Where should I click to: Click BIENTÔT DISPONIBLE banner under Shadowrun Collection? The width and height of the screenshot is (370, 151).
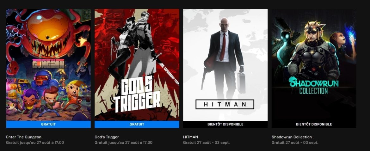tap(314, 124)
